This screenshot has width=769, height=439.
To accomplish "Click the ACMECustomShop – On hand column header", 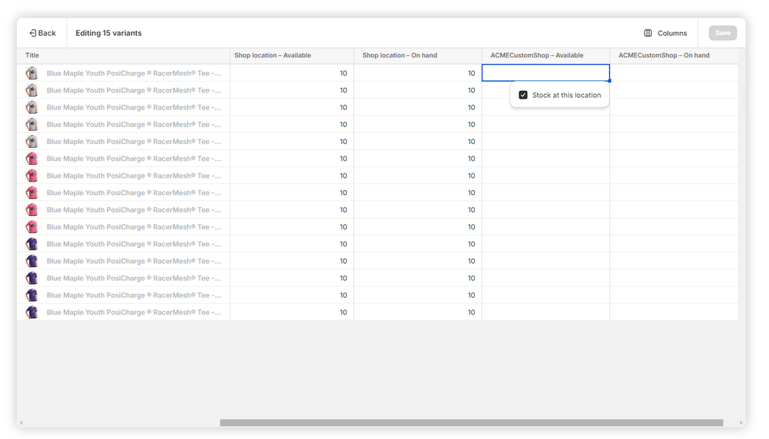I will [x=664, y=56].
